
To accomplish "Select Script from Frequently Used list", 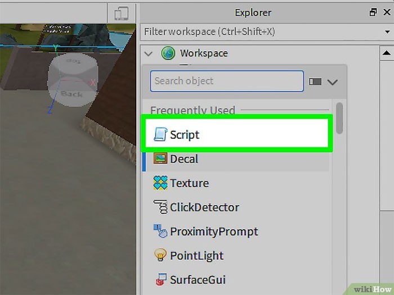I will pos(237,134).
